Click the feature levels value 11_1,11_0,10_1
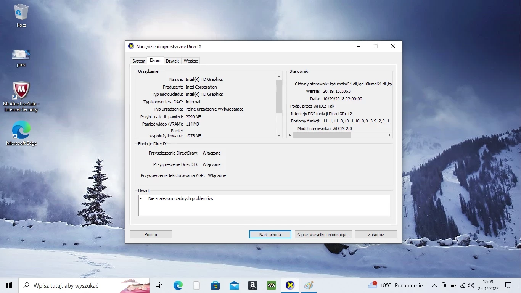 (356, 121)
